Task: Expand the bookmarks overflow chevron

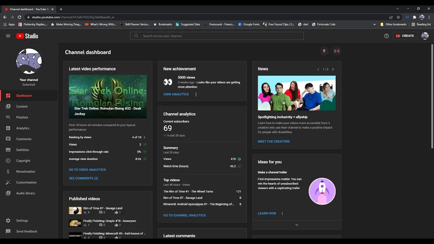Action: click(x=374, y=24)
